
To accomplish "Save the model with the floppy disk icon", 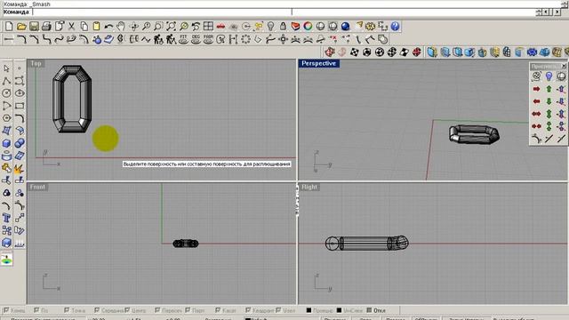I will 34,26.
